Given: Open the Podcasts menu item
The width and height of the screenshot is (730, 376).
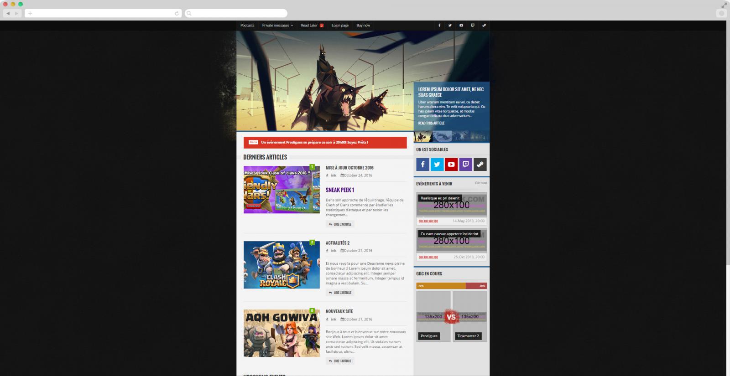Looking at the screenshot, I should pyautogui.click(x=247, y=26).
